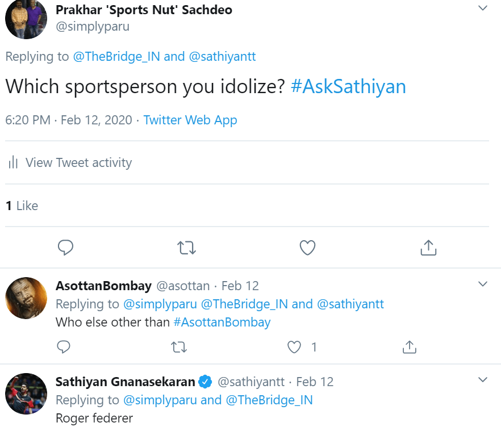
Task: Follow the #AsottanBombay hashtag link
Action: pyautogui.click(x=222, y=323)
